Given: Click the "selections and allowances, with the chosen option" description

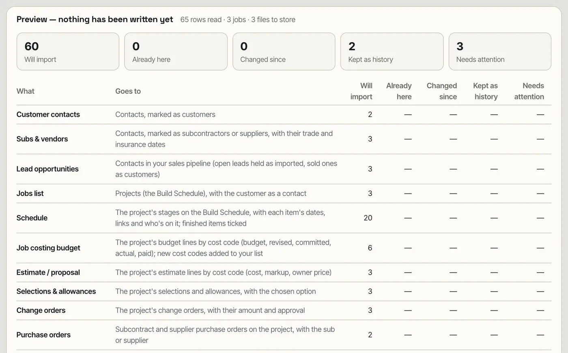Looking at the screenshot, I should 215,291.
